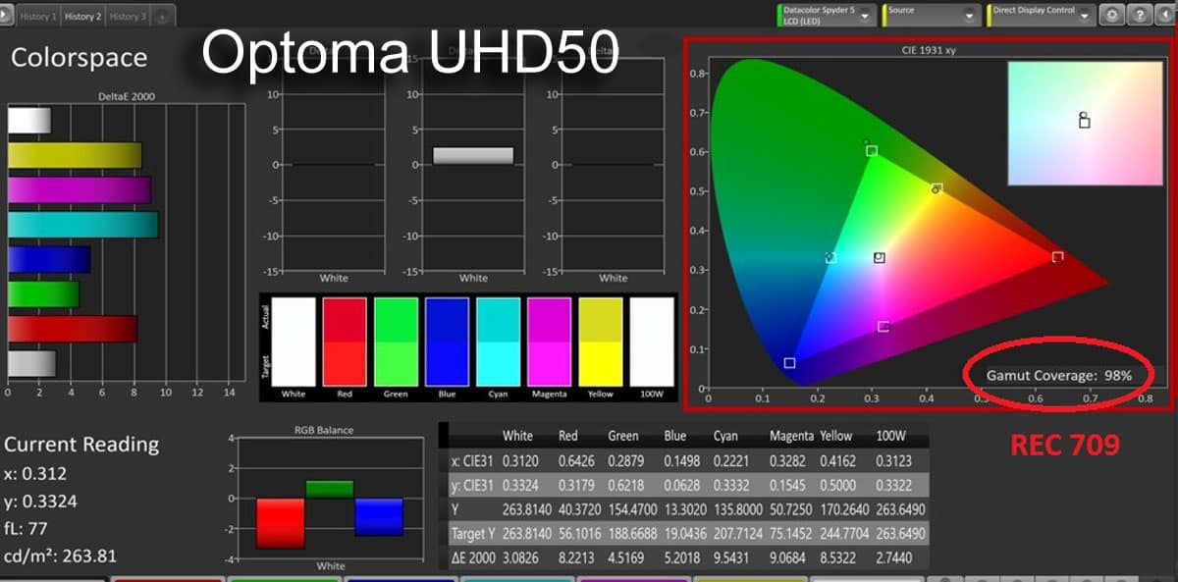Click the white point target on CIE chart
1178x582 pixels.
point(880,257)
